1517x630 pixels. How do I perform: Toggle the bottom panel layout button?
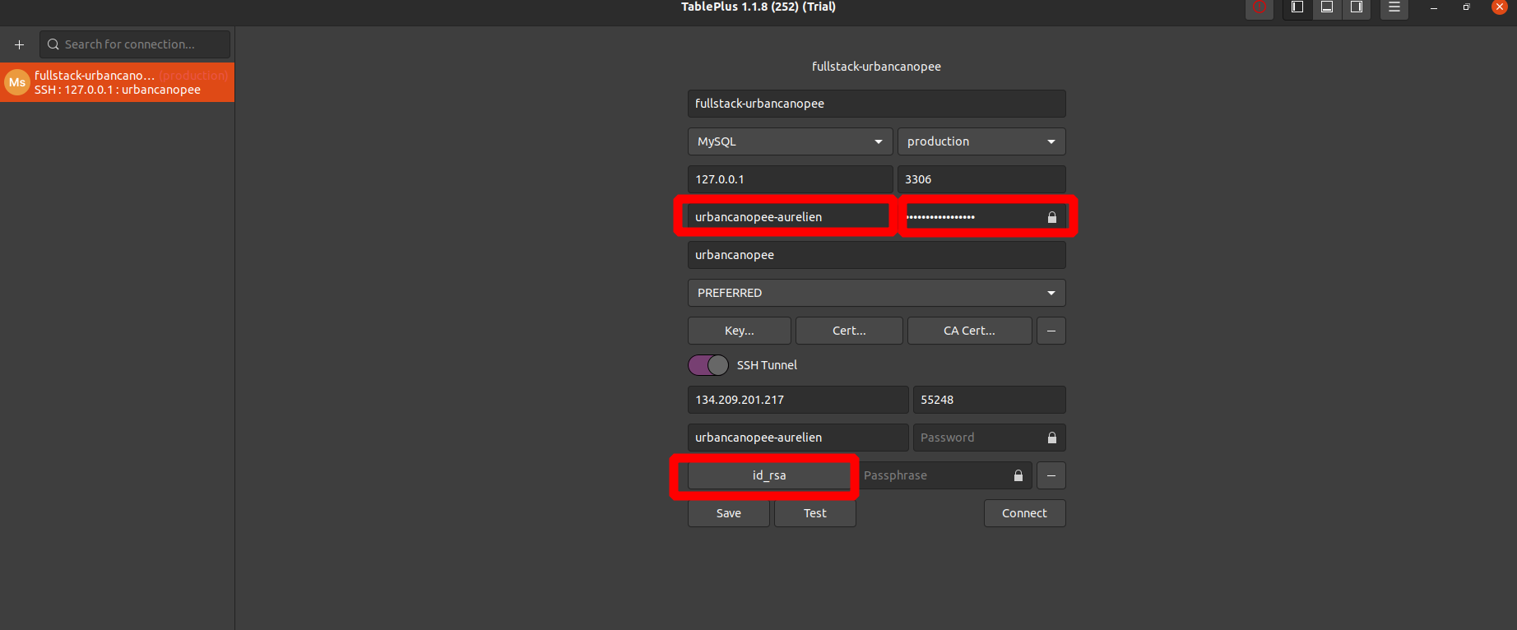click(x=1327, y=7)
